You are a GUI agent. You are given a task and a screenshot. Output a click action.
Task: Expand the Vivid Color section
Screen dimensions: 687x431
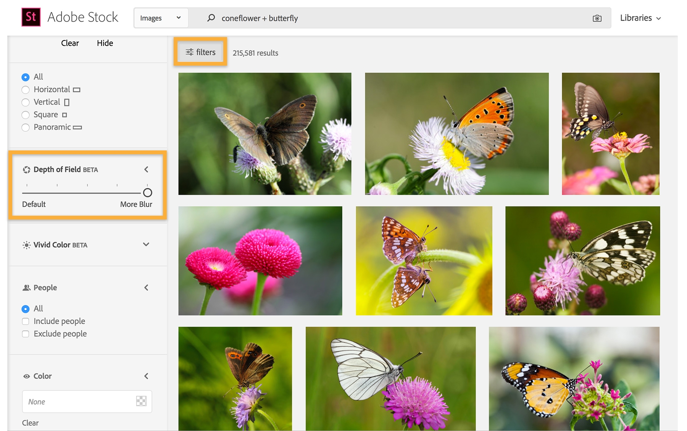pyautogui.click(x=145, y=245)
